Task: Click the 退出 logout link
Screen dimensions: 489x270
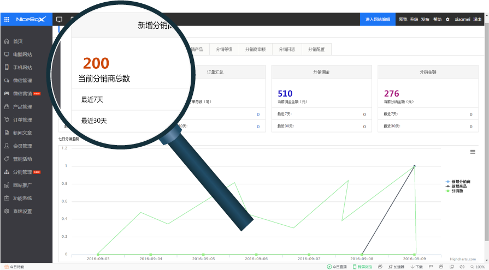Action: (478, 20)
